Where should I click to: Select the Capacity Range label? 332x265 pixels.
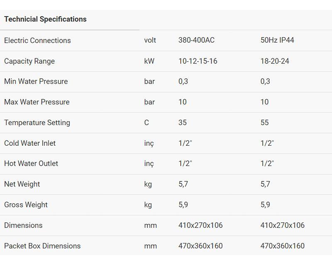(29, 61)
